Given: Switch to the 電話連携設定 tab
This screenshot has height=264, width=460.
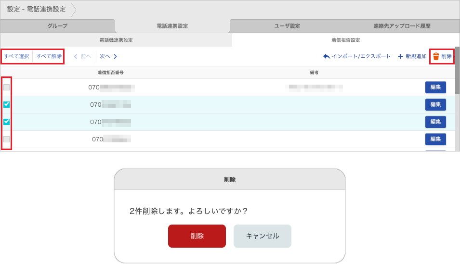Looking at the screenshot, I should [172, 26].
